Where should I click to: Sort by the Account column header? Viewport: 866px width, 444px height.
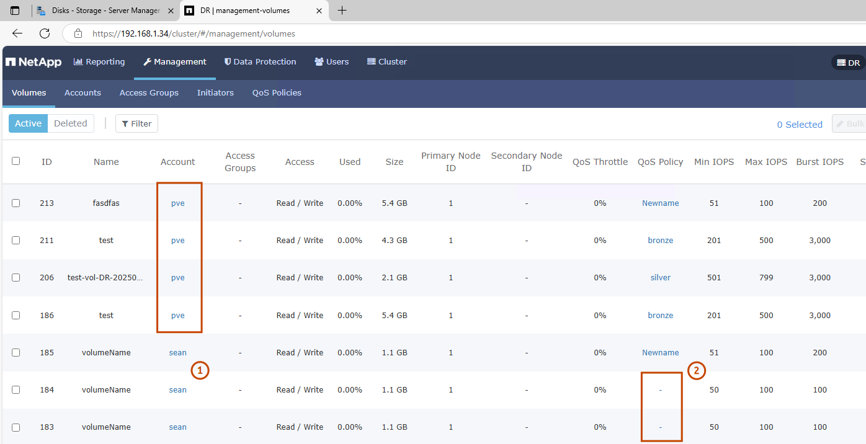(x=178, y=162)
